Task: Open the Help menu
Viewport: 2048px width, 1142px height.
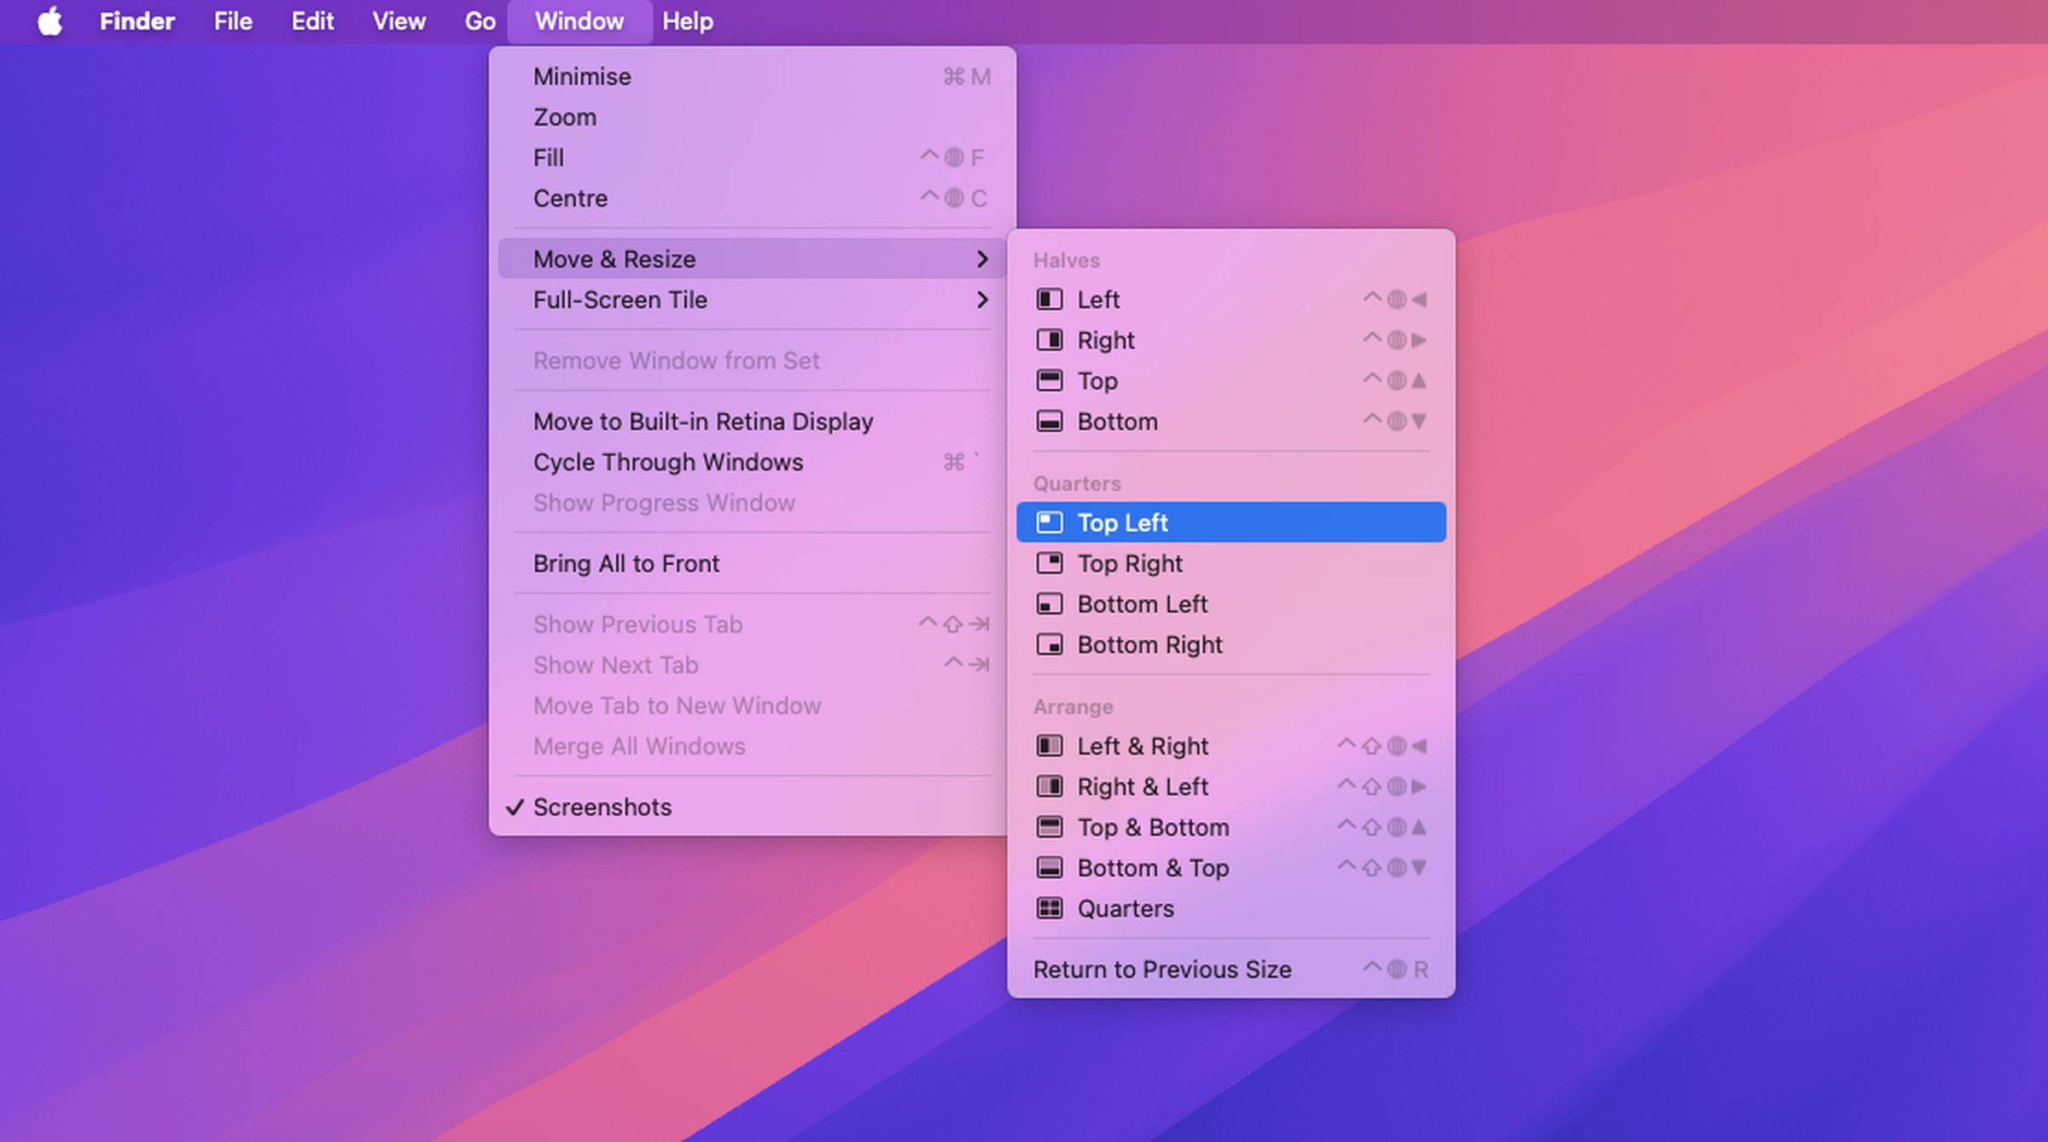Action: coord(687,20)
